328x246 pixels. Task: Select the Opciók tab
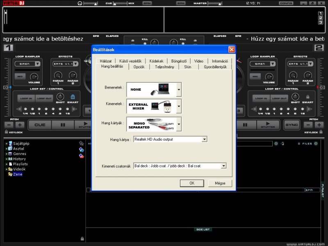(x=139, y=67)
